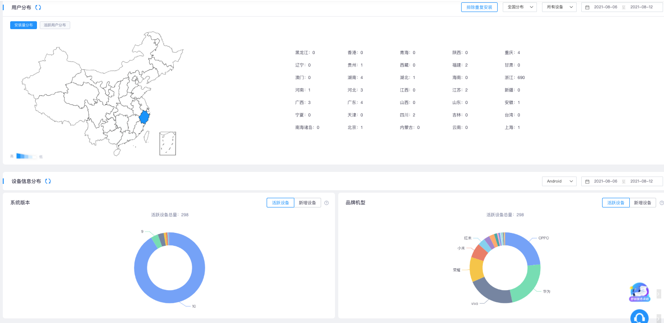Click the large blue version 10 donut segment

click(x=170, y=297)
